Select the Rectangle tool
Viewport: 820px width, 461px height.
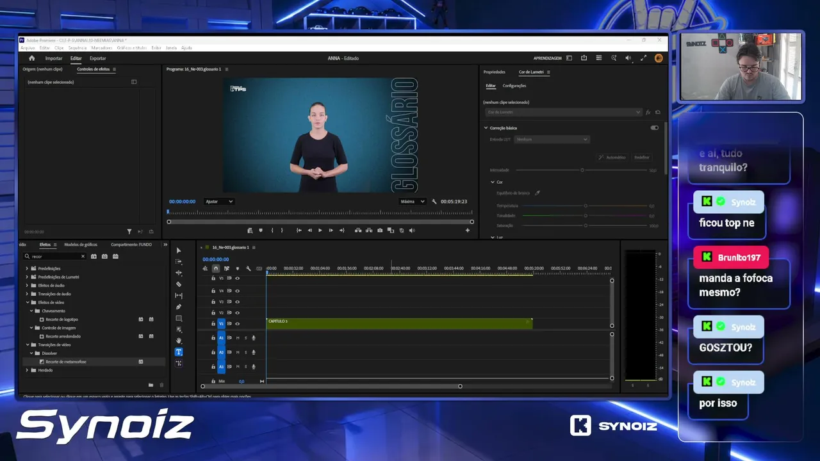tap(179, 318)
